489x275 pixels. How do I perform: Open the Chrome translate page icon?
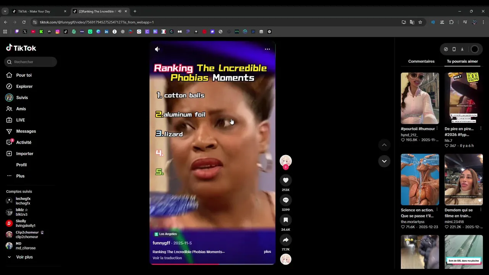pos(412,22)
